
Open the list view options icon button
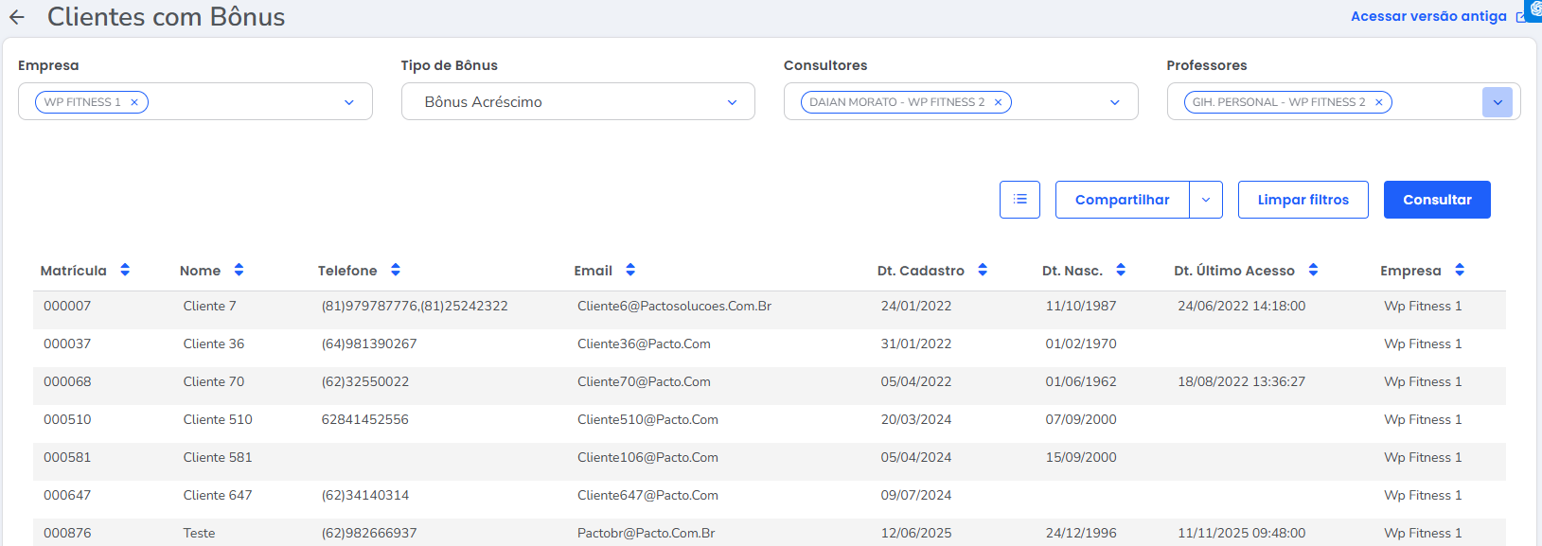1019,200
